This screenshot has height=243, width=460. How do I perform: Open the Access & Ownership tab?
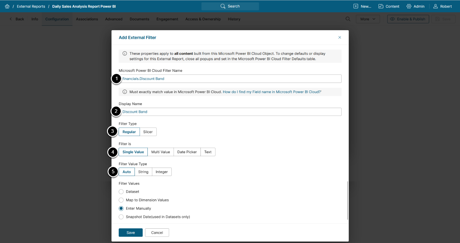[203, 19]
